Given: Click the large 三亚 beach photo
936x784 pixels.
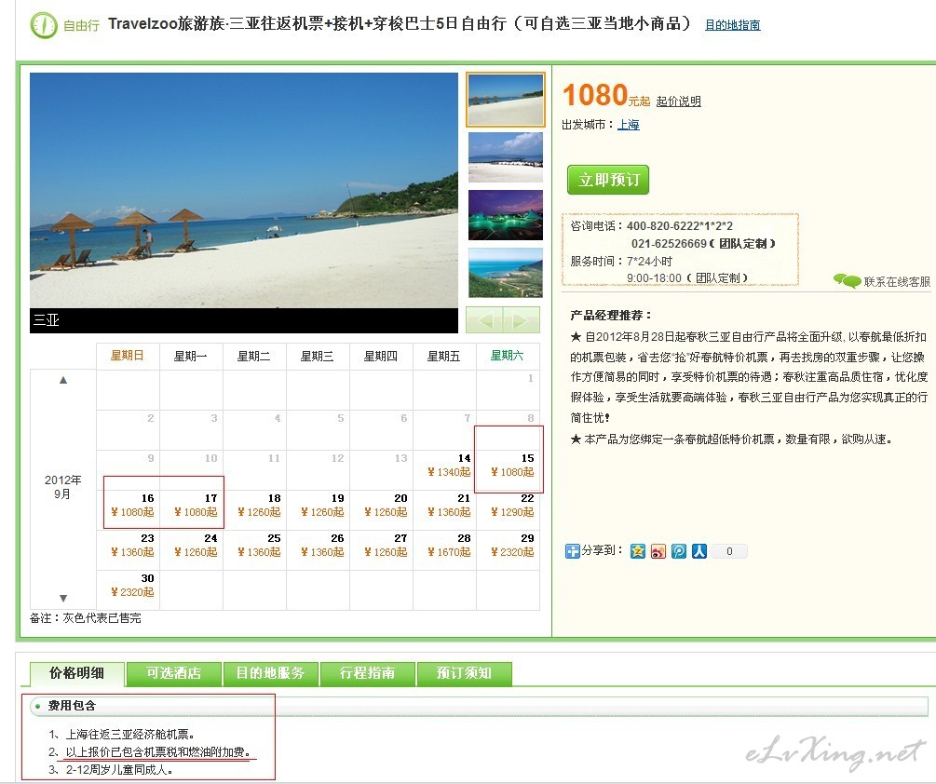Looking at the screenshot, I should 244,190.
